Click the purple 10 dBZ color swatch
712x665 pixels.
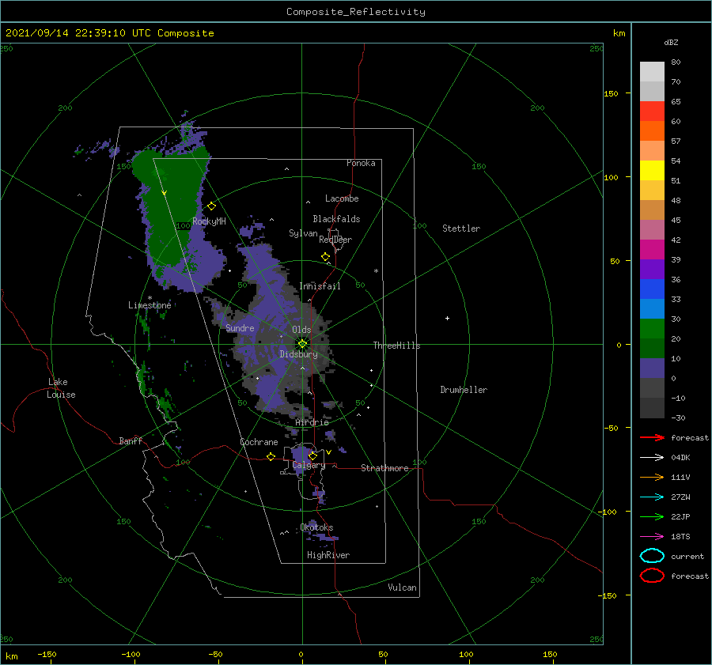pyautogui.click(x=652, y=368)
